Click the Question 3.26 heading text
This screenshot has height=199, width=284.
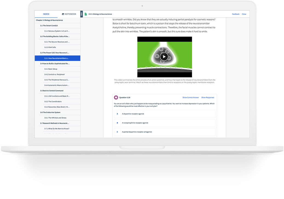(124, 97)
